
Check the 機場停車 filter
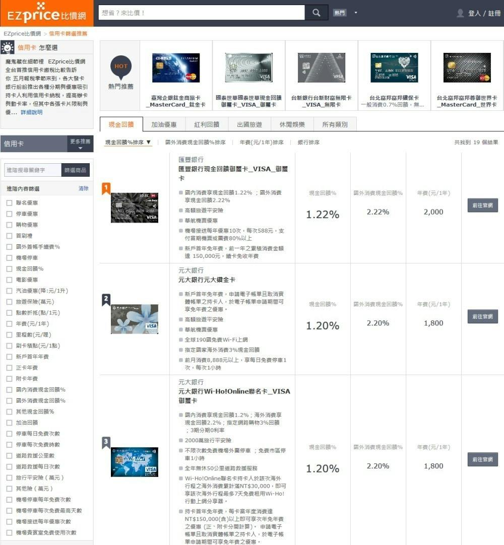click(x=10, y=258)
